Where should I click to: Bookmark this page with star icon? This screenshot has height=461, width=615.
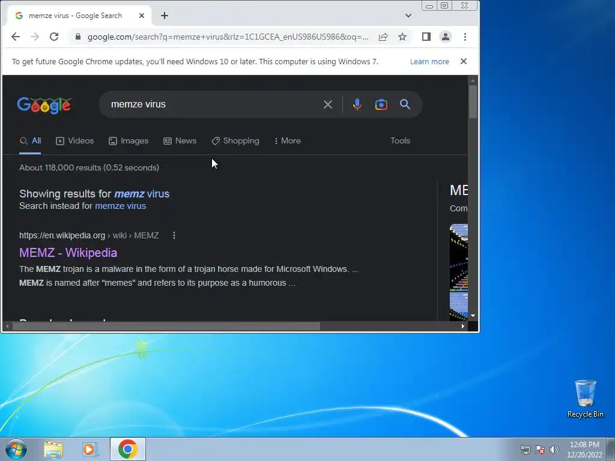click(x=402, y=37)
